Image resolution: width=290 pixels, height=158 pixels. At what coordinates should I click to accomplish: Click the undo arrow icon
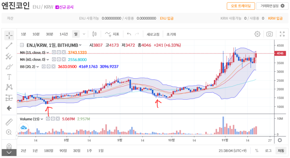point(129,34)
